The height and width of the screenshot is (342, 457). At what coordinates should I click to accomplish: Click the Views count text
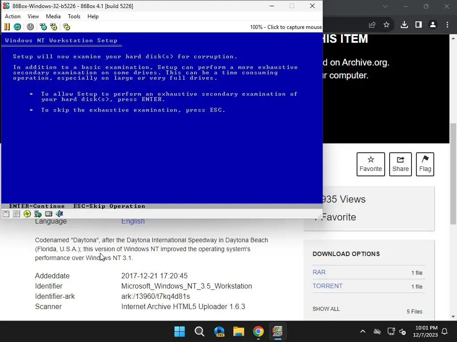pyautogui.click(x=344, y=199)
